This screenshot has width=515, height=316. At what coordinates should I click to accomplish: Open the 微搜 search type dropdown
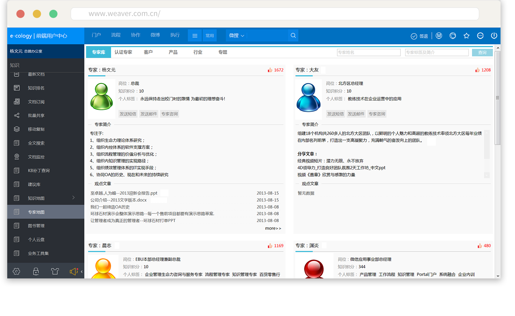point(237,35)
